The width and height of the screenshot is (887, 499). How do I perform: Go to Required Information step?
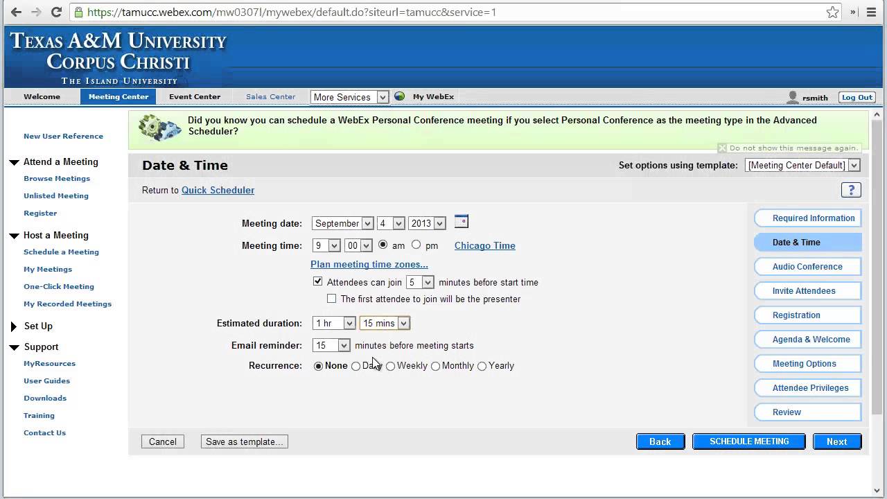pyautogui.click(x=808, y=218)
